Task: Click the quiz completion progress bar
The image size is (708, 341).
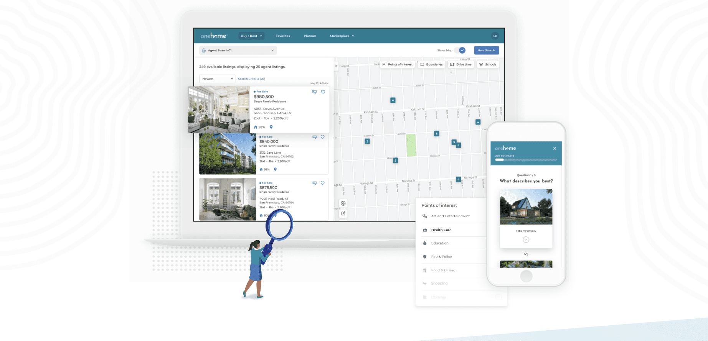Action: pyautogui.click(x=526, y=160)
